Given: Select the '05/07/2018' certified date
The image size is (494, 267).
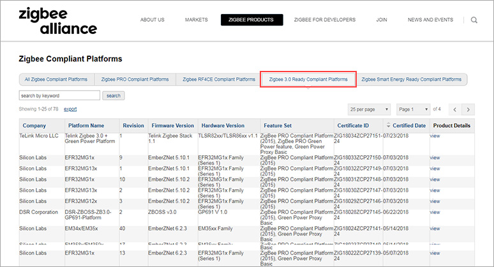Looking at the screenshot, I should pos(396,253).
